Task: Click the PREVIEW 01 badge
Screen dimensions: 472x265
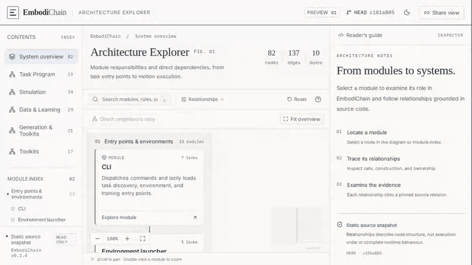Action: tap(322, 12)
